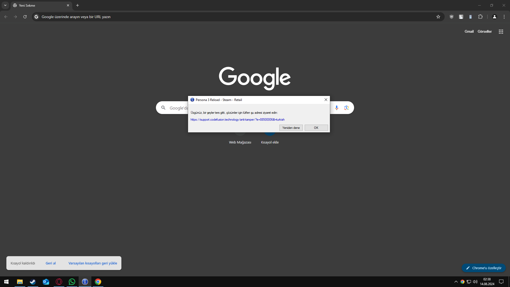Click the voice search microphone icon

(x=337, y=108)
